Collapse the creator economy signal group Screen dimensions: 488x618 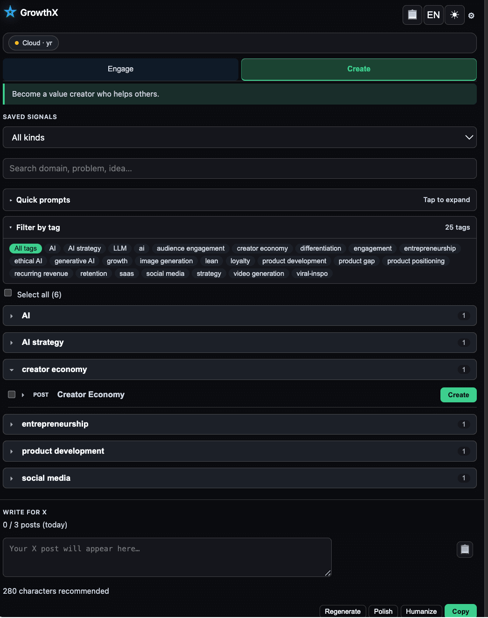240,369
